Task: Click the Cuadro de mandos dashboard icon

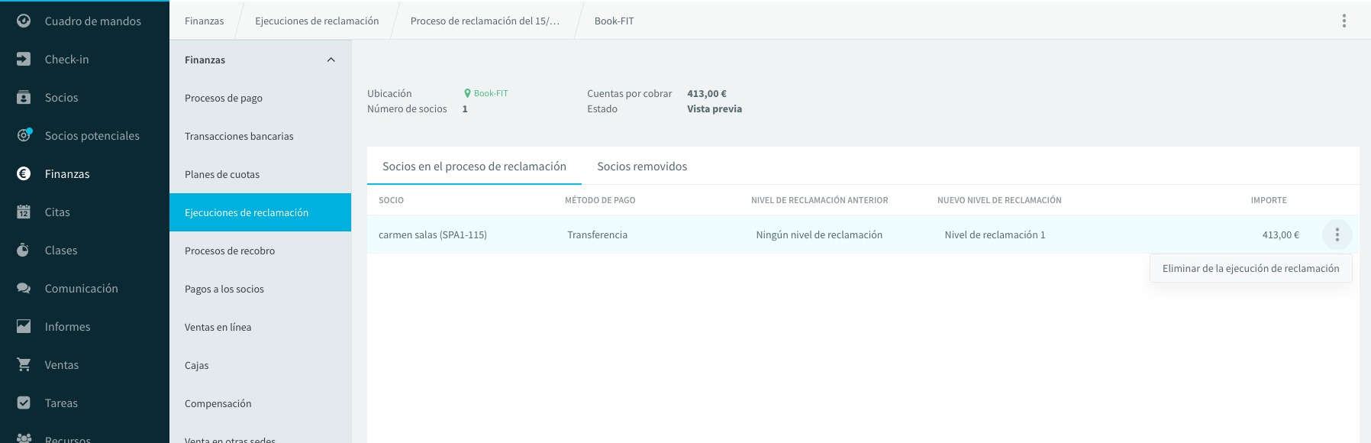Action: (24, 21)
